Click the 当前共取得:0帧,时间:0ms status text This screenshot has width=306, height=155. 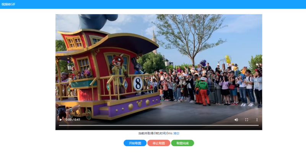(x=155, y=133)
